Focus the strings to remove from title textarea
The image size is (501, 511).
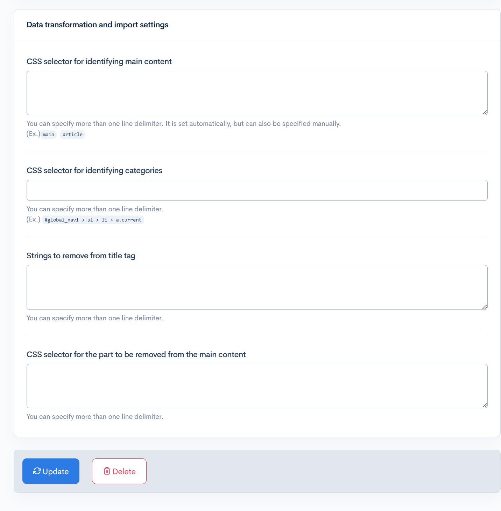click(257, 287)
